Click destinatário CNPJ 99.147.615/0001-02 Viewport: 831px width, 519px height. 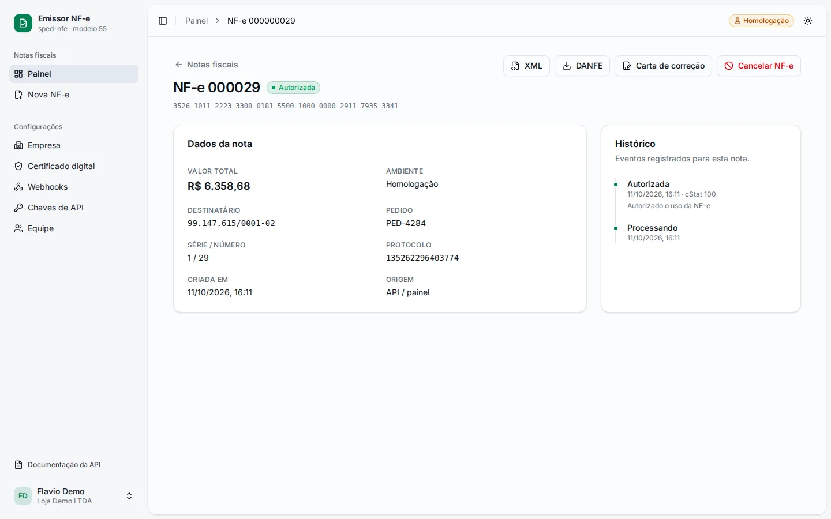231,223
